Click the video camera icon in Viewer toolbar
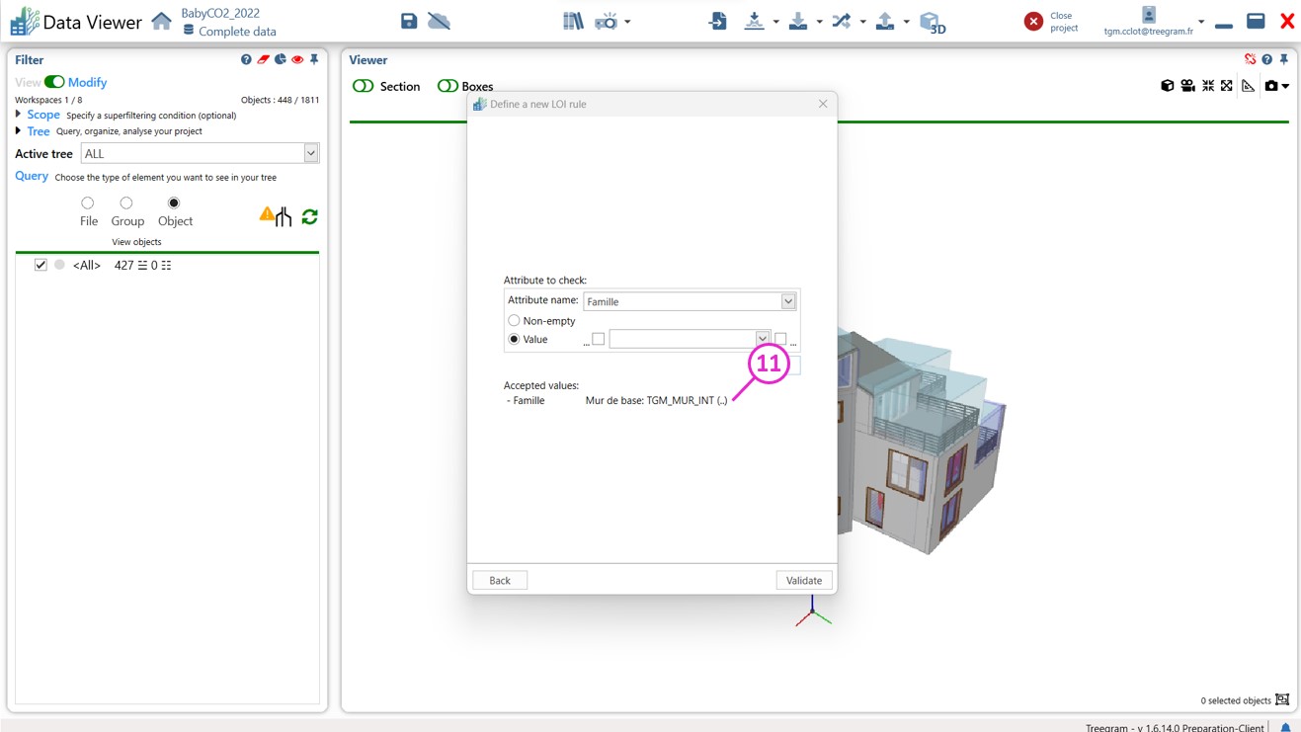Image resolution: width=1301 pixels, height=732 pixels. (1187, 86)
